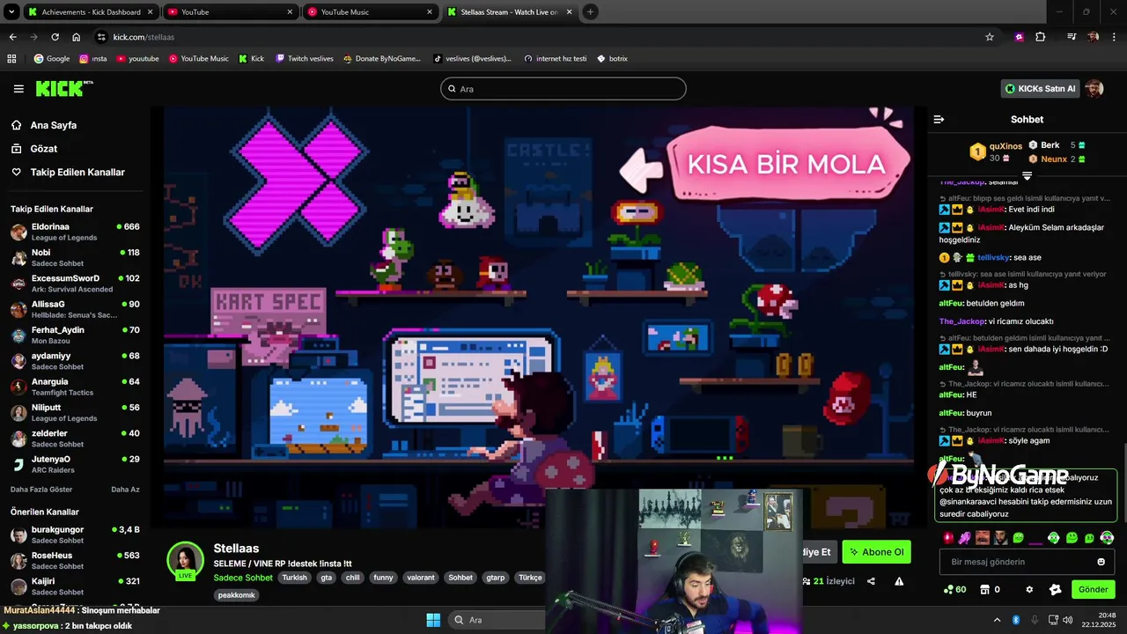The width and height of the screenshot is (1127, 634).
Task: Switch to Achievements - Kick Dashboard tab
Action: pos(91,12)
